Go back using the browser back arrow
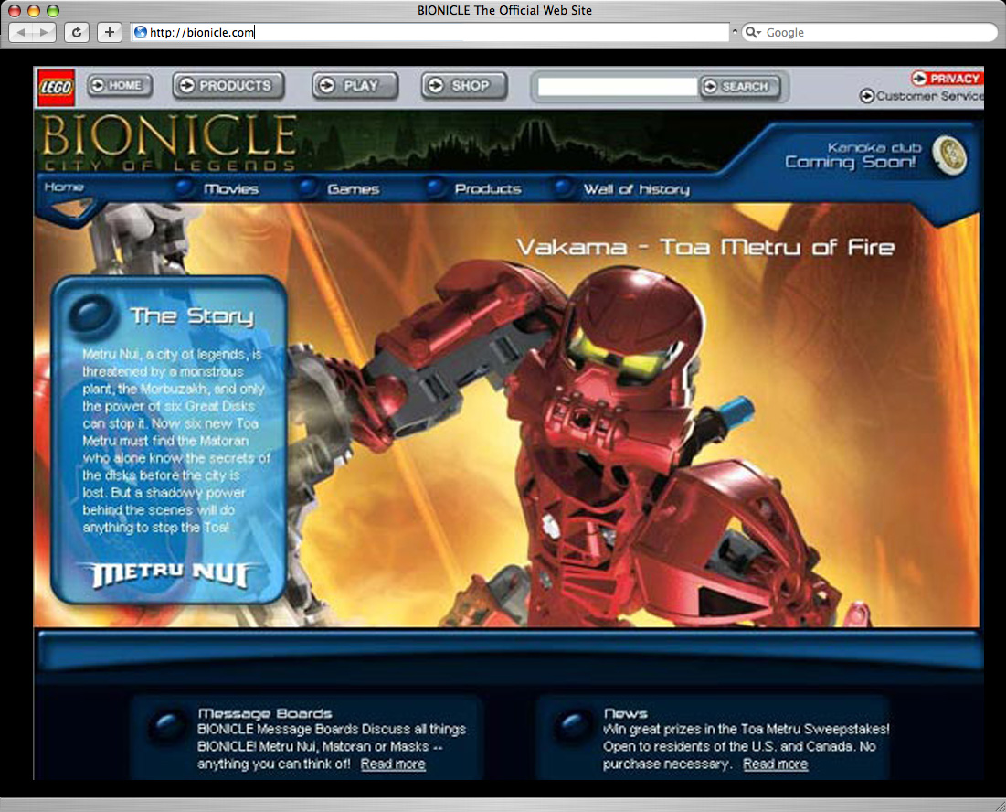This screenshot has width=1006, height=812. click(22, 32)
